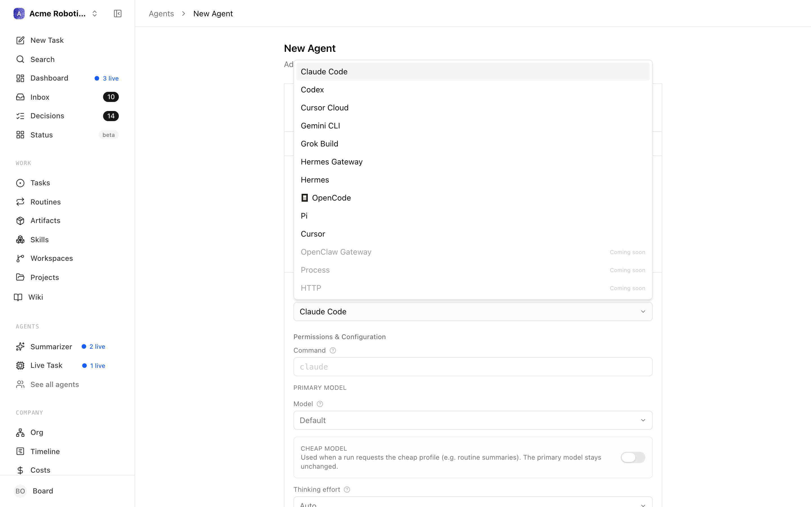The width and height of the screenshot is (811, 507).
Task: Click the Timeline list icon
Action: coord(20,451)
